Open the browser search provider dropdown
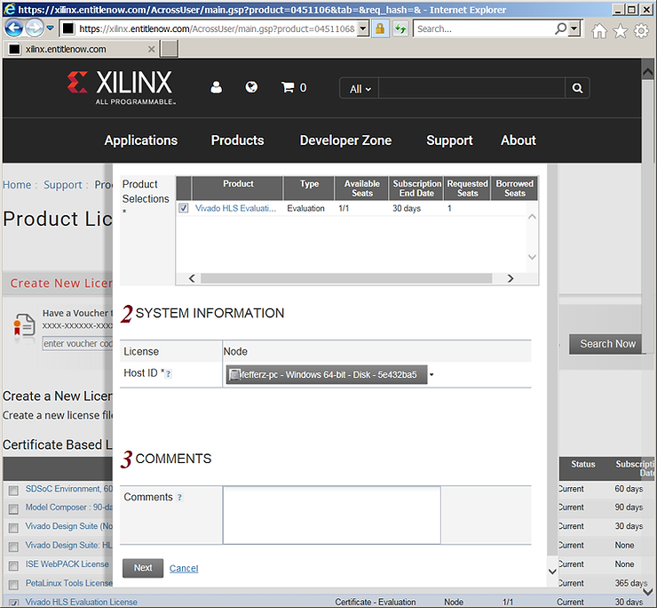This screenshot has height=608, width=657. [x=574, y=28]
